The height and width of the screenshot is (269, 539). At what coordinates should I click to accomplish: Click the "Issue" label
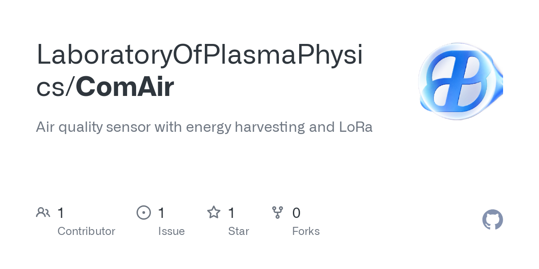click(171, 231)
